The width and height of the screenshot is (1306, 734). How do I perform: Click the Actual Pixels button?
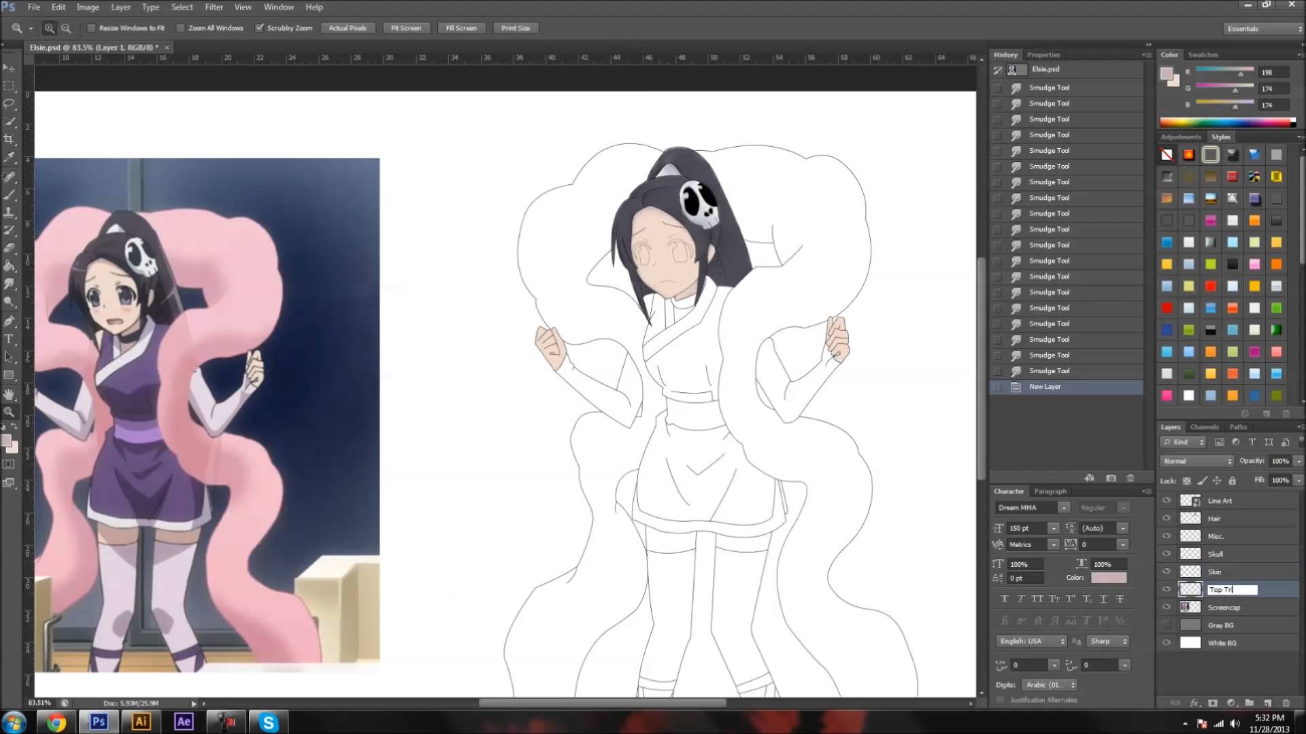pyautogui.click(x=348, y=28)
